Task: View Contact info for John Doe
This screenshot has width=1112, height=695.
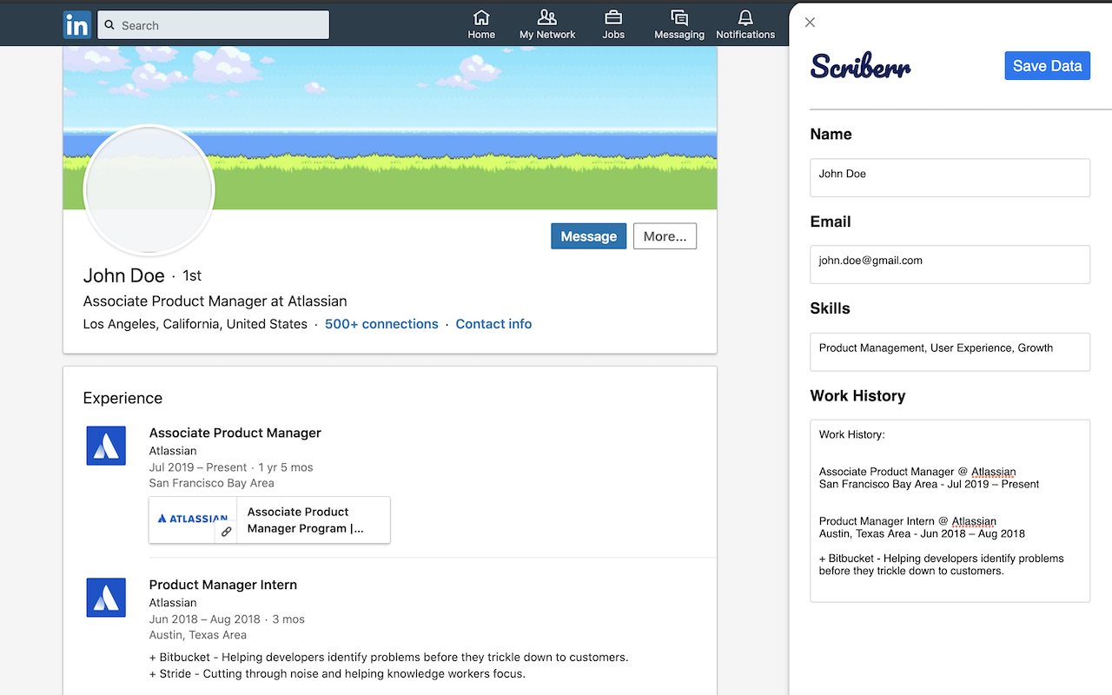Action: (x=493, y=323)
